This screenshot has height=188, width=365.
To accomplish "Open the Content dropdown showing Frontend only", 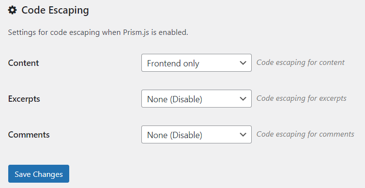I will pyautogui.click(x=197, y=63).
